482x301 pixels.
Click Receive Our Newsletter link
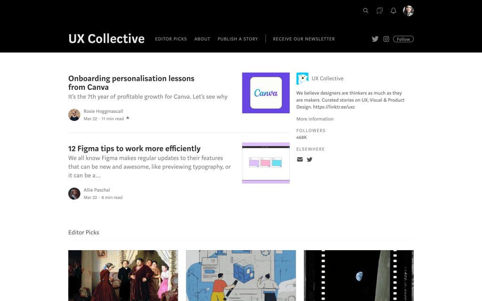(x=304, y=39)
